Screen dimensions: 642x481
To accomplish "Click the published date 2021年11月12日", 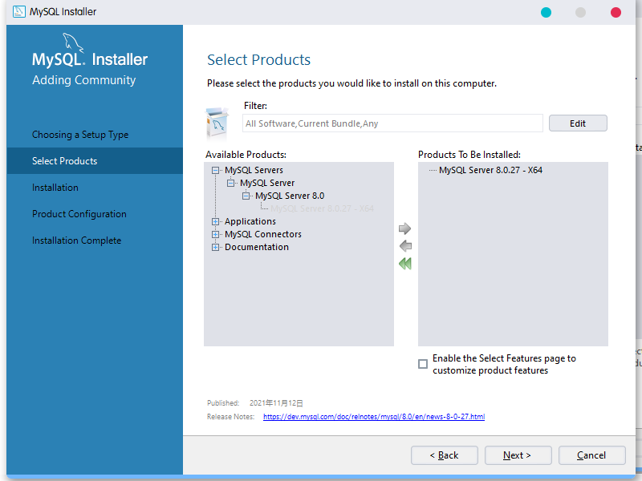I will point(276,403).
